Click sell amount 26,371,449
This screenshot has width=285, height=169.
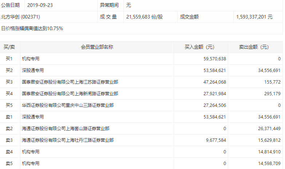pos(269,129)
